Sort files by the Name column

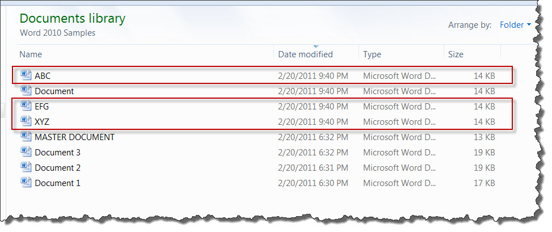point(31,54)
